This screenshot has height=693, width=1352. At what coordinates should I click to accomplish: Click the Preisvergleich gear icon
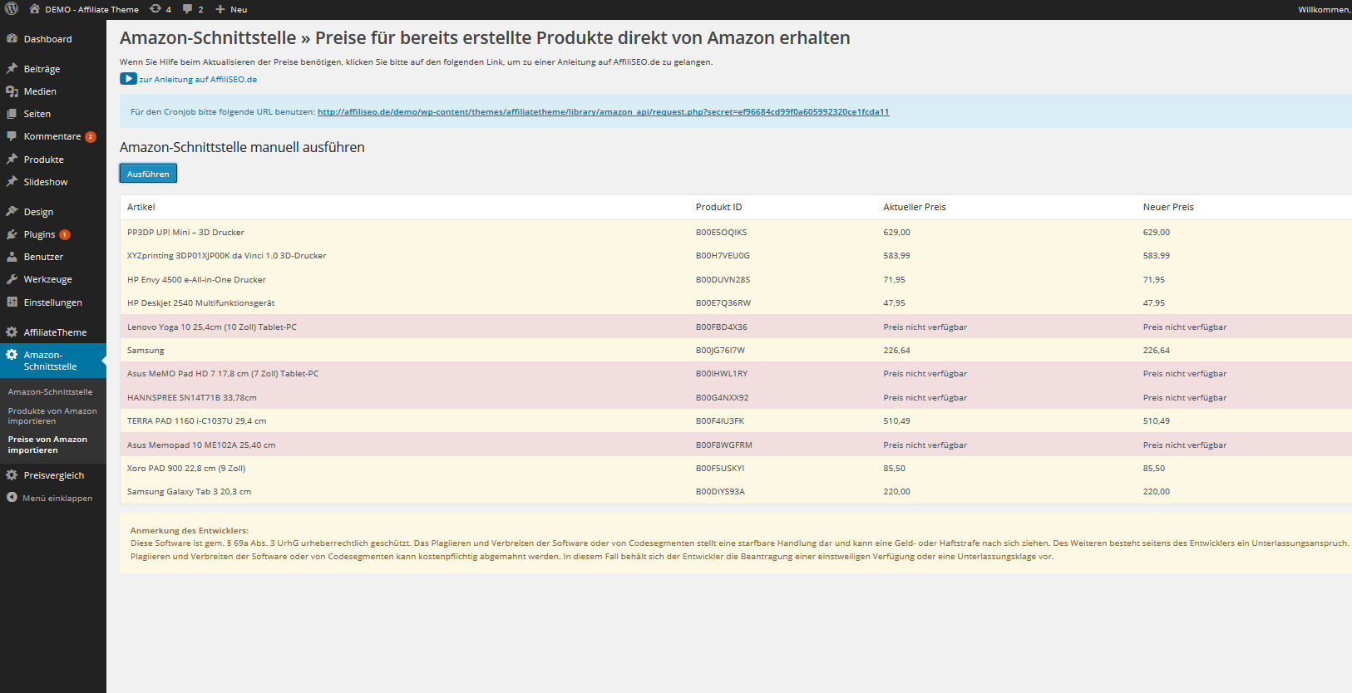pos(12,475)
